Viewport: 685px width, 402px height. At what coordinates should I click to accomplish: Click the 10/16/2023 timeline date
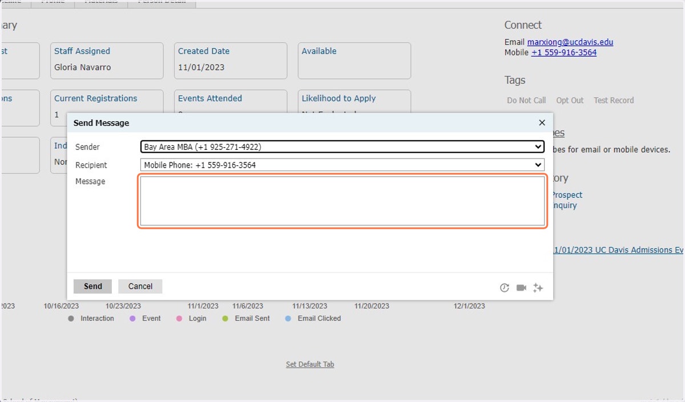[61, 306]
